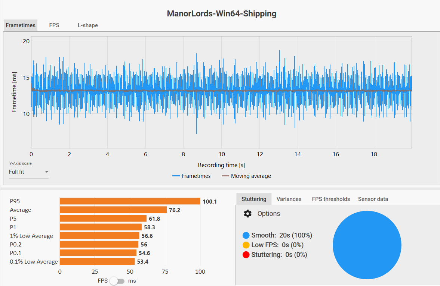The width and height of the screenshot is (440, 286).
Task: Open the Y-Axis scale Full fit dropdown
Action: point(29,172)
